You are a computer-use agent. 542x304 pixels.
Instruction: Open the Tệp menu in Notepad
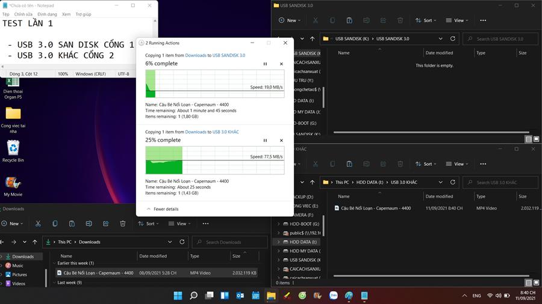click(6, 14)
